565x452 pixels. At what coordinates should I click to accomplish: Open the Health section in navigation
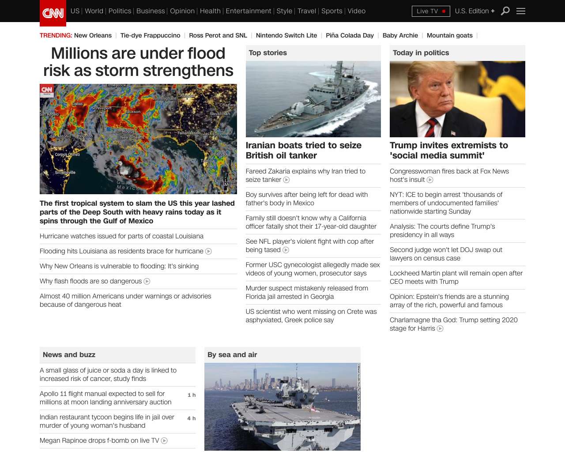[x=210, y=11]
